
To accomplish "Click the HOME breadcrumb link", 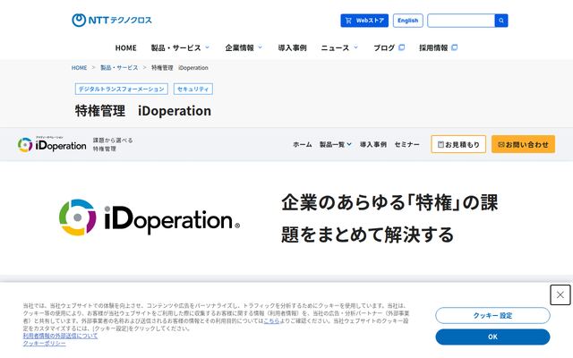I will tap(80, 68).
